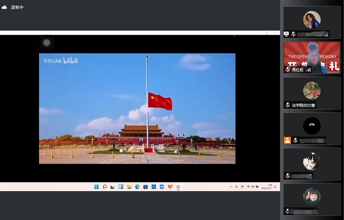Click the bilibili watermark on video
The width and height of the screenshot is (344, 220).
click(x=70, y=61)
